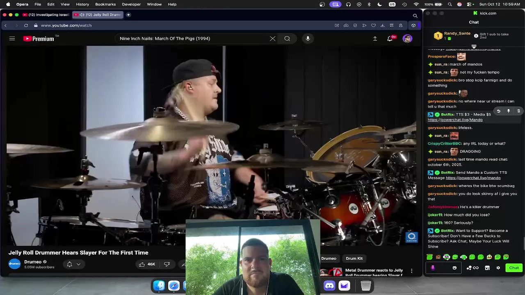Viewport: 525px width, 295px height.
Task: Open Opera ad blocker shield icon
Action: coord(355,25)
